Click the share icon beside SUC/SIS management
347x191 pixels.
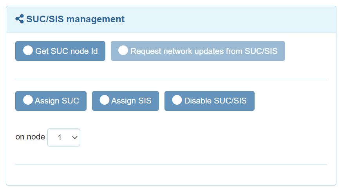coord(20,19)
